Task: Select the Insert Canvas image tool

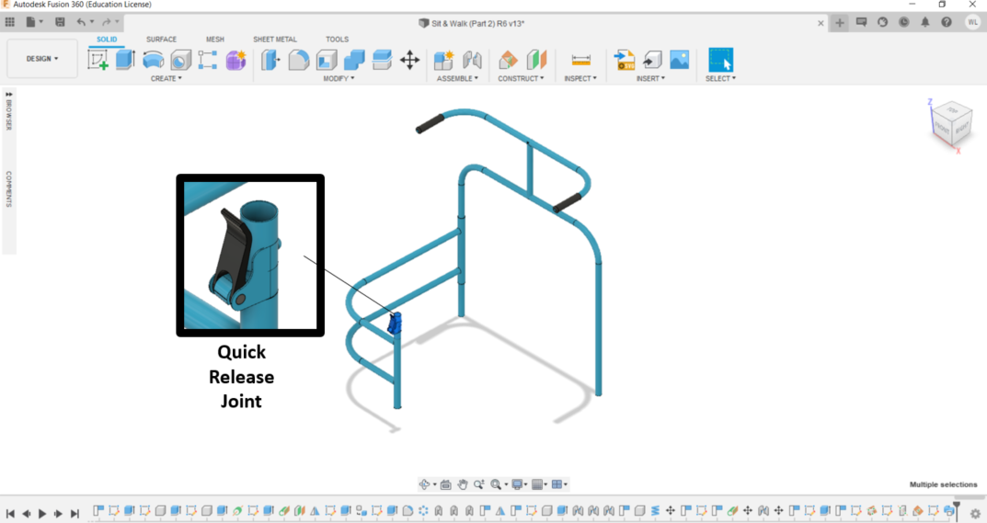Action: tap(680, 60)
